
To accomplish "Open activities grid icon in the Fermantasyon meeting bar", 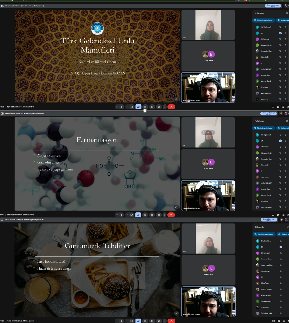I will click(x=283, y=215).
